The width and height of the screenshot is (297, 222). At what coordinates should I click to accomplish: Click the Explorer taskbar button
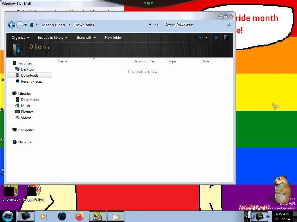pos(26,216)
